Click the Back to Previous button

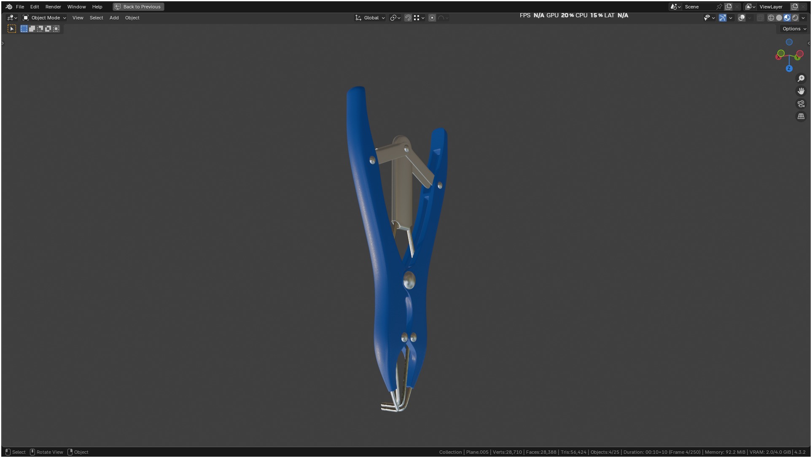[138, 7]
